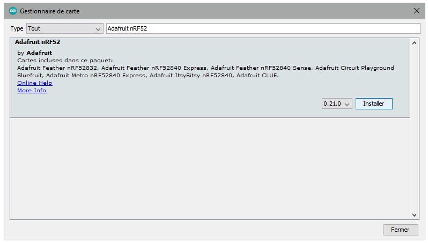The width and height of the screenshot is (428, 243).
Task: Click the Fermer button
Action: click(x=400, y=230)
